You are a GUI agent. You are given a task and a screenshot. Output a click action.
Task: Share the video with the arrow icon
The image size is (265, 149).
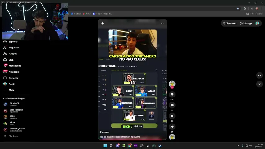coord(172,127)
